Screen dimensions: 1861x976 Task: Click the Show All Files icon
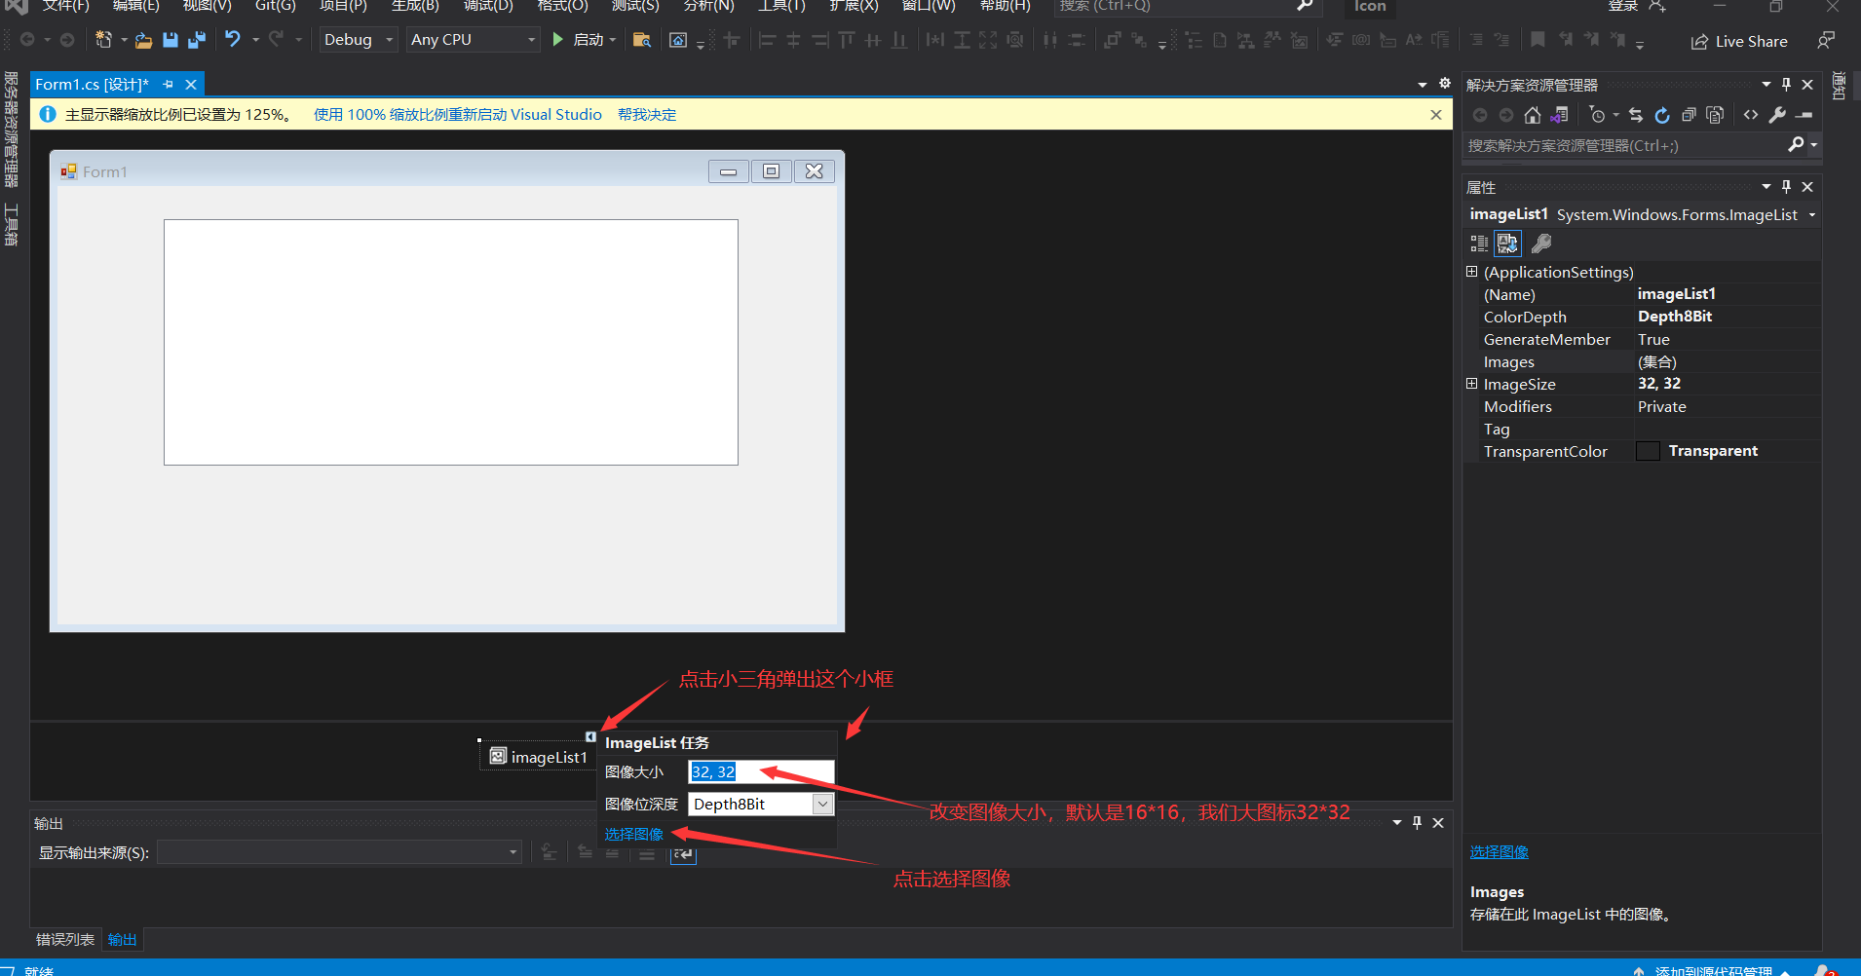pyautogui.click(x=1715, y=115)
